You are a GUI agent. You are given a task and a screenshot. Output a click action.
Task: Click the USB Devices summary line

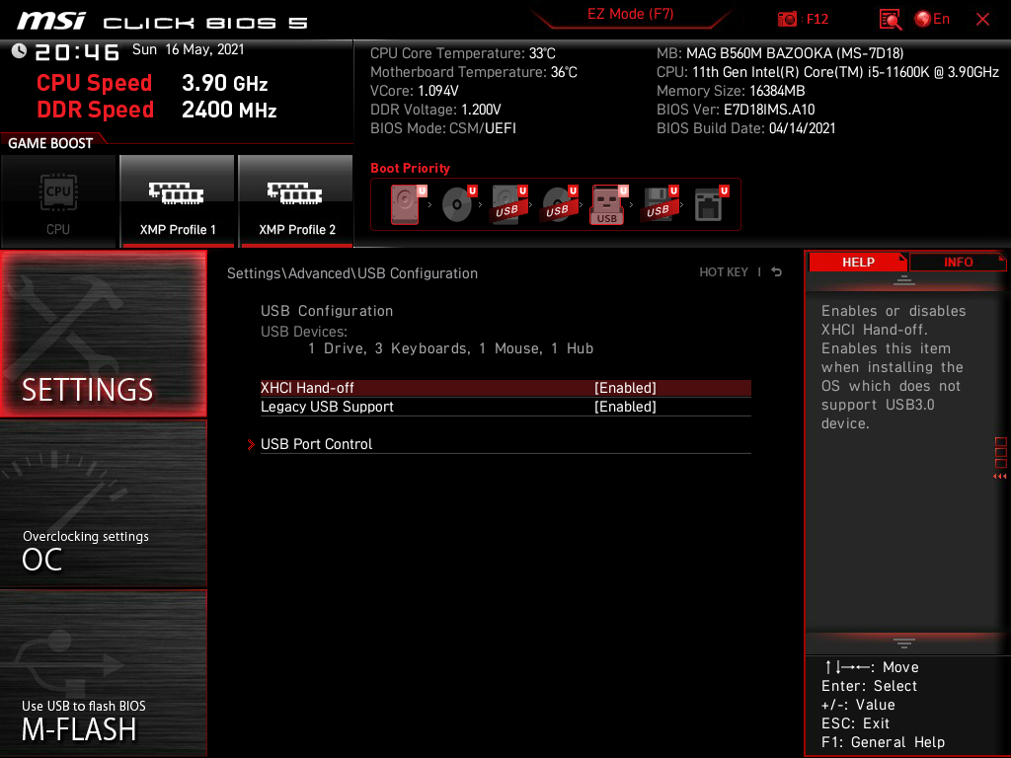click(450, 348)
